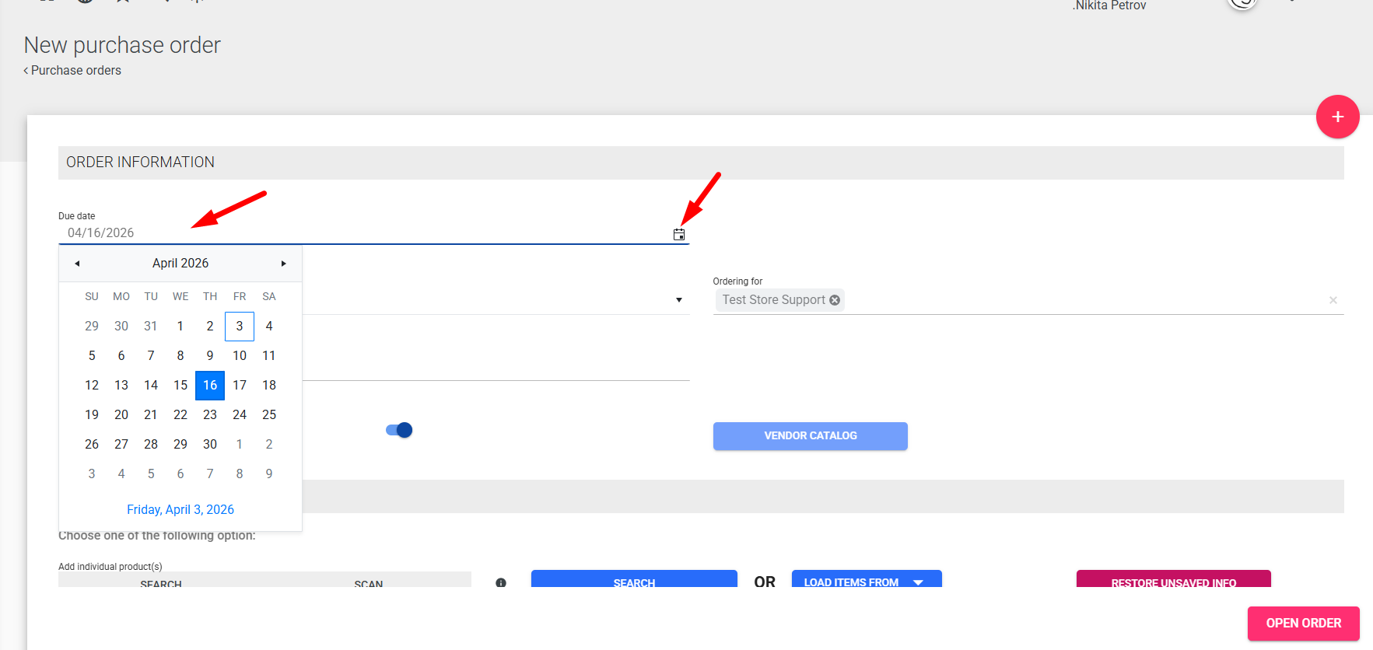Open the Vendor Catalog
The image size is (1373, 650).
click(810, 435)
